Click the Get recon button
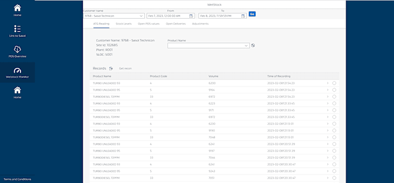The image size is (394, 183). [x=125, y=68]
